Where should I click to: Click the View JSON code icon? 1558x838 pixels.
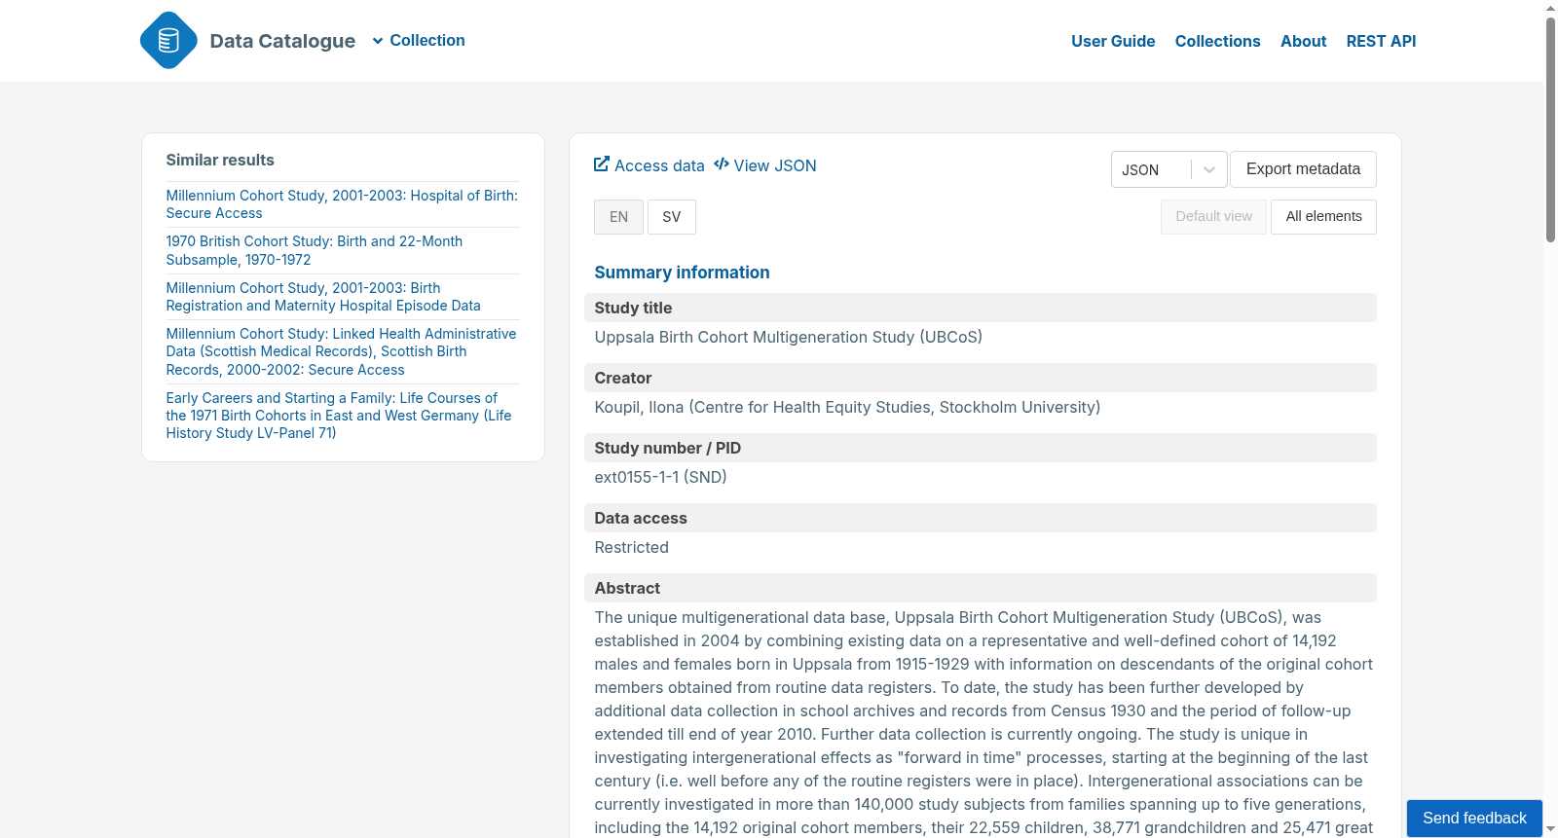[x=722, y=164]
